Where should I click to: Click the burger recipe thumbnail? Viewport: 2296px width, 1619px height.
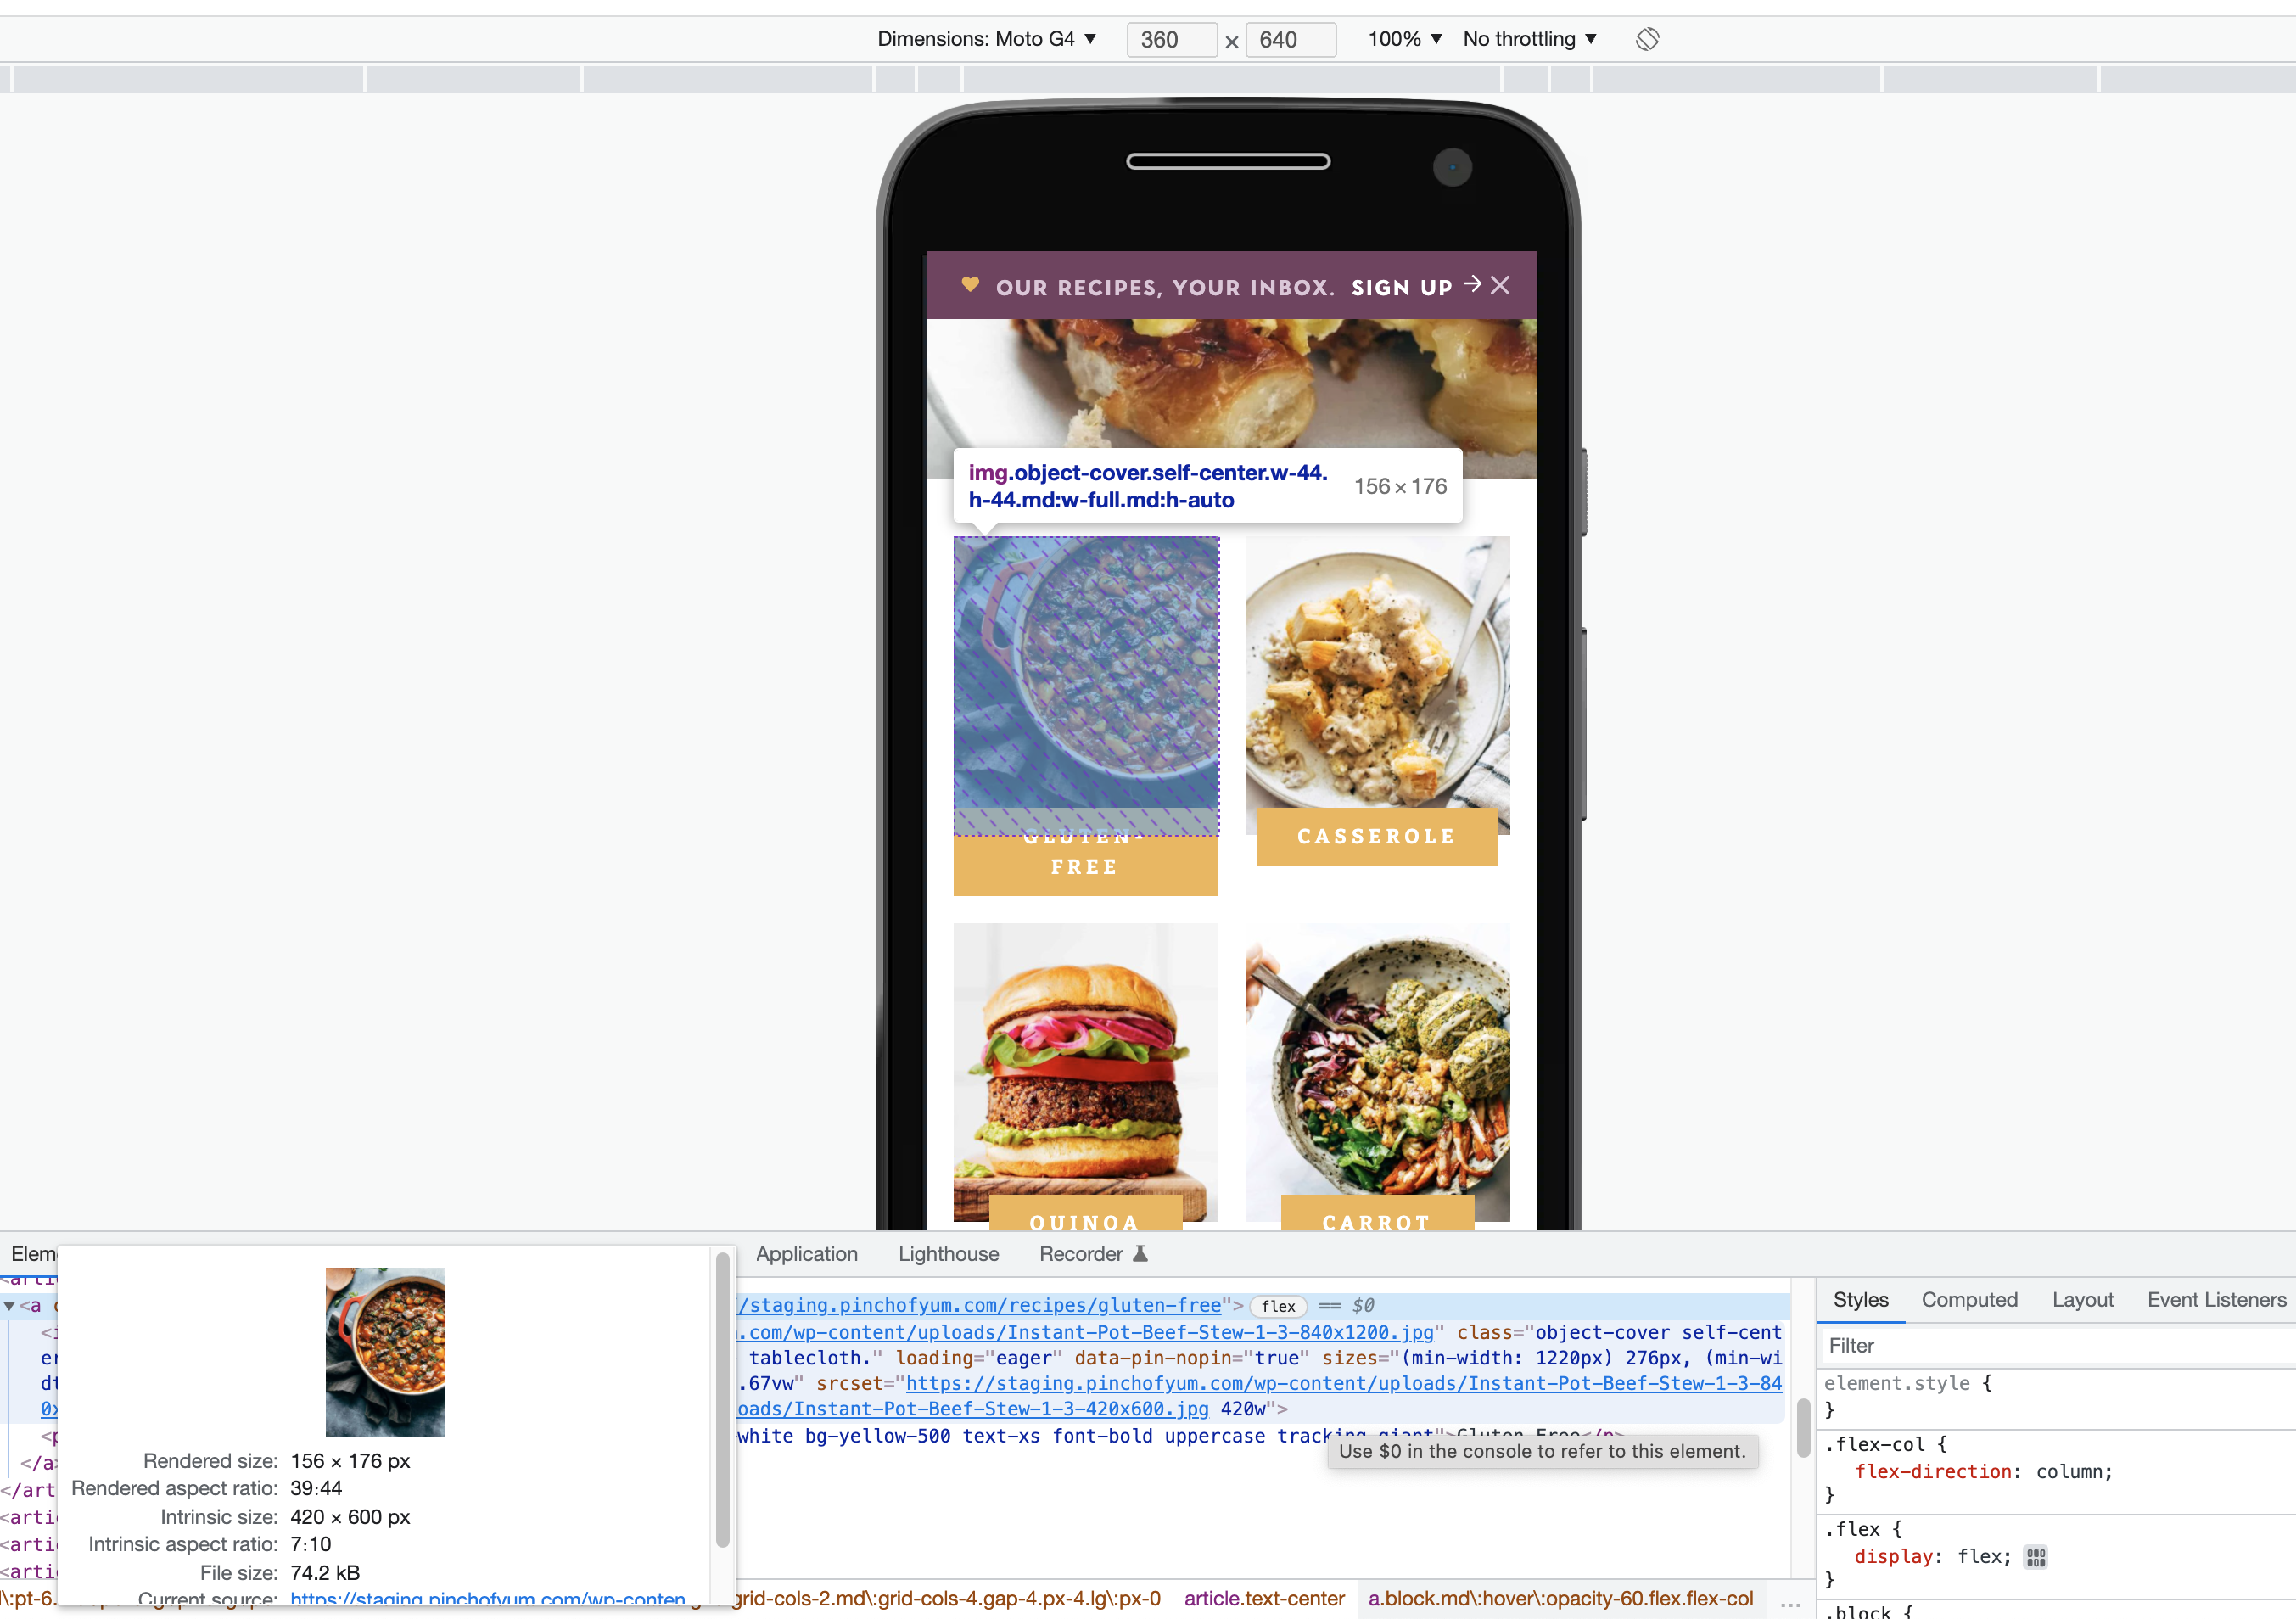[x=1085, y=1070]
